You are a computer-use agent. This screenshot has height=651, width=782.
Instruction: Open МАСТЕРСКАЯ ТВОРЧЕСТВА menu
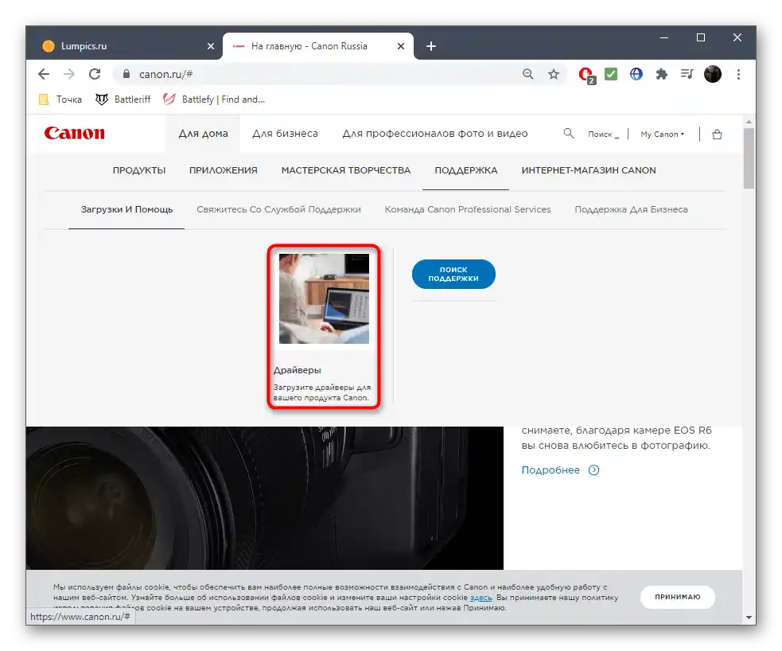[346, 170]
